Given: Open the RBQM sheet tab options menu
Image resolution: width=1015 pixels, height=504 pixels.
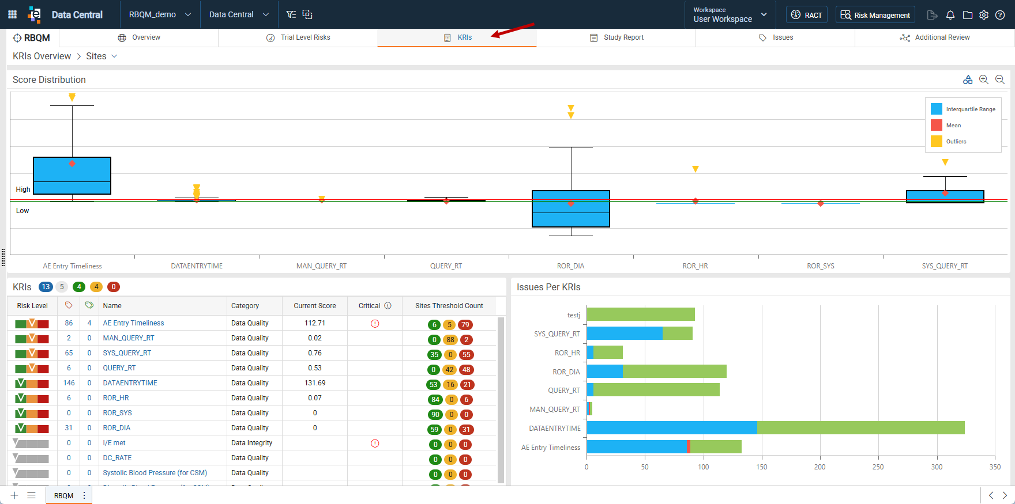Looking at the screenshot, I should click(x=84, y=495).
